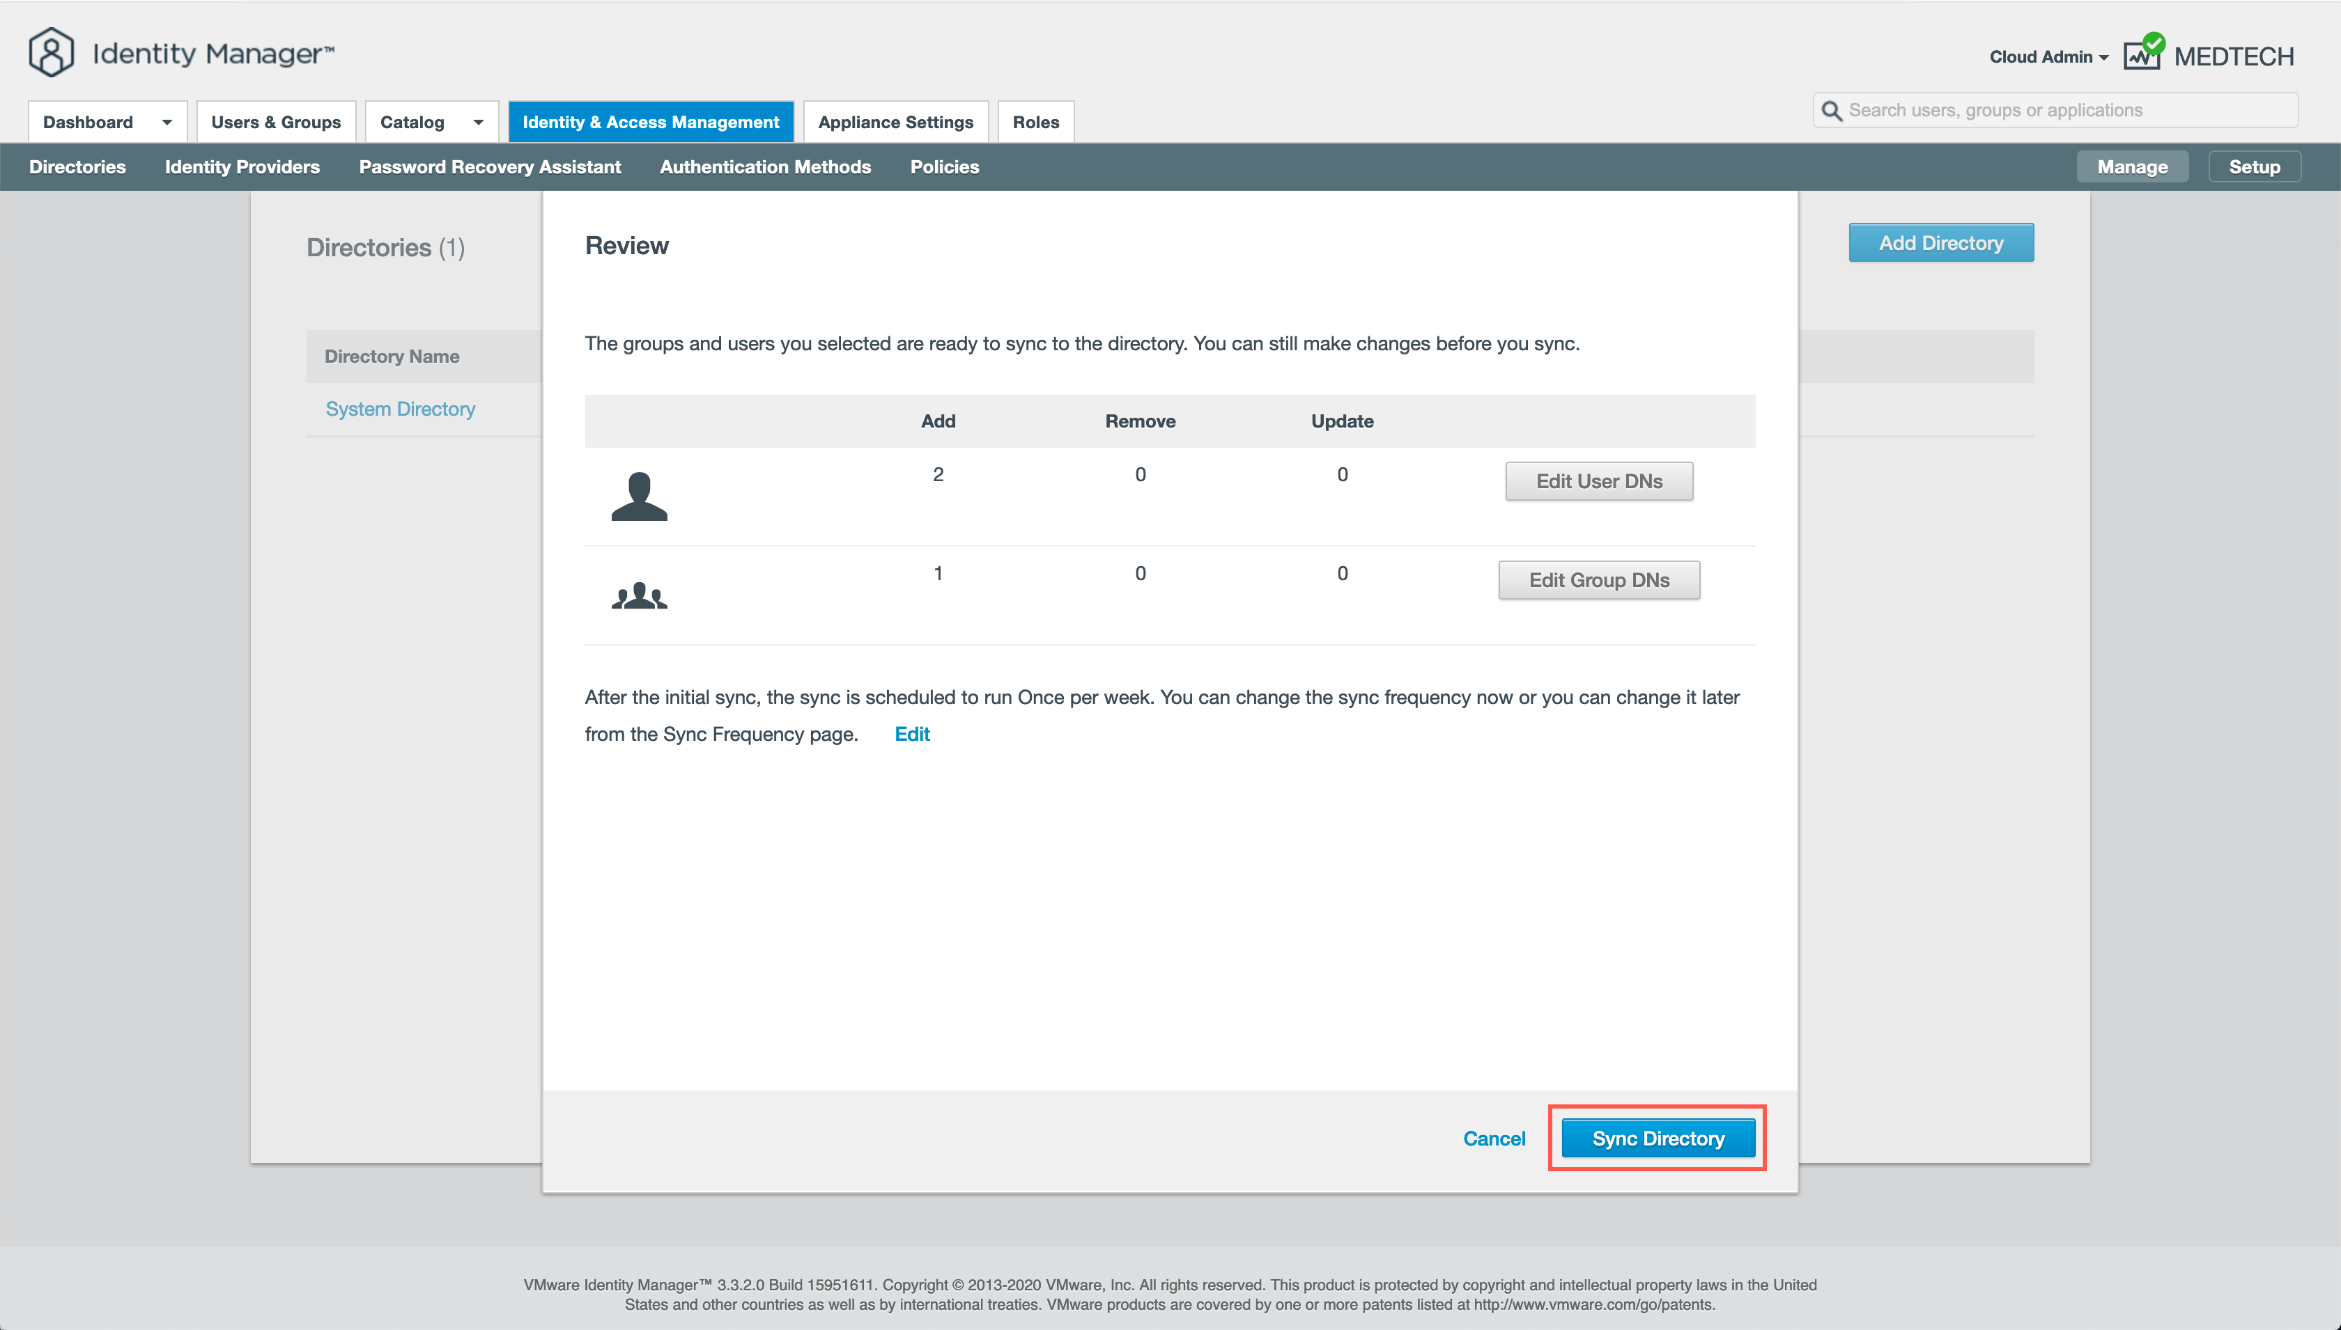The width and height of the screenshot is (2341, 1330).
Task: Expand the Catalog dropdown arrow
Action: 478,123
